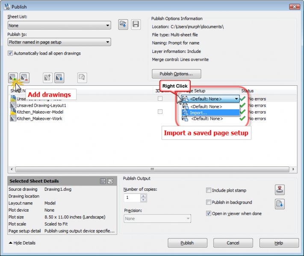Click Scaled to Fit plot scale value

(56, 224)
